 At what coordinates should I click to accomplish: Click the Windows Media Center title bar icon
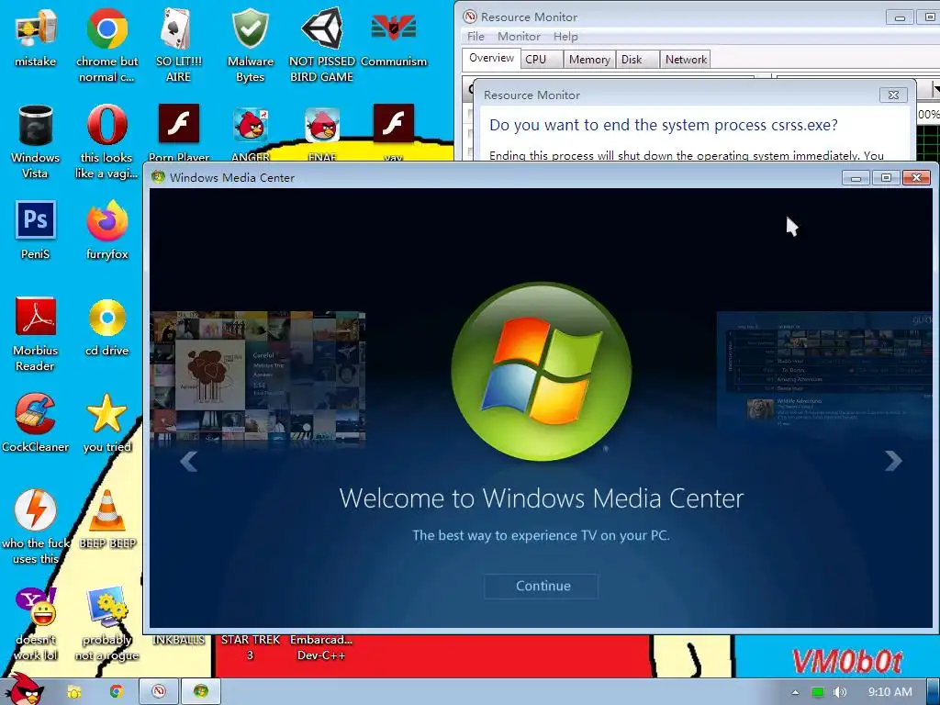(158, 177)
